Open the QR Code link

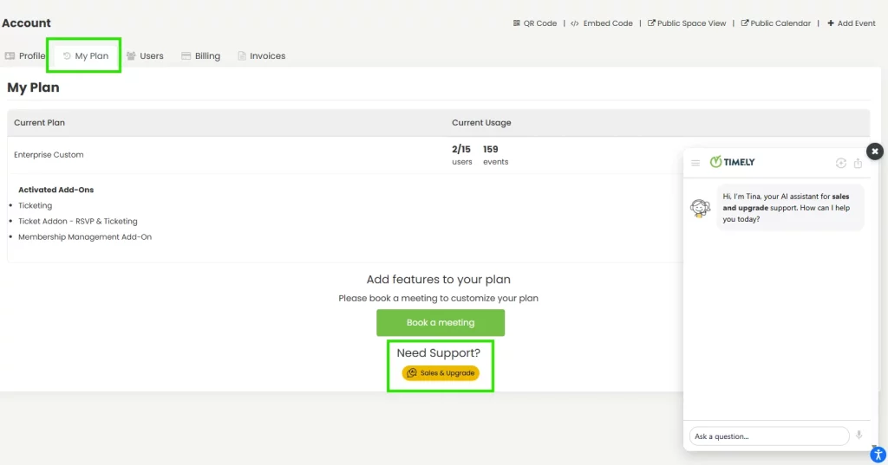click(x=534, y=23)
